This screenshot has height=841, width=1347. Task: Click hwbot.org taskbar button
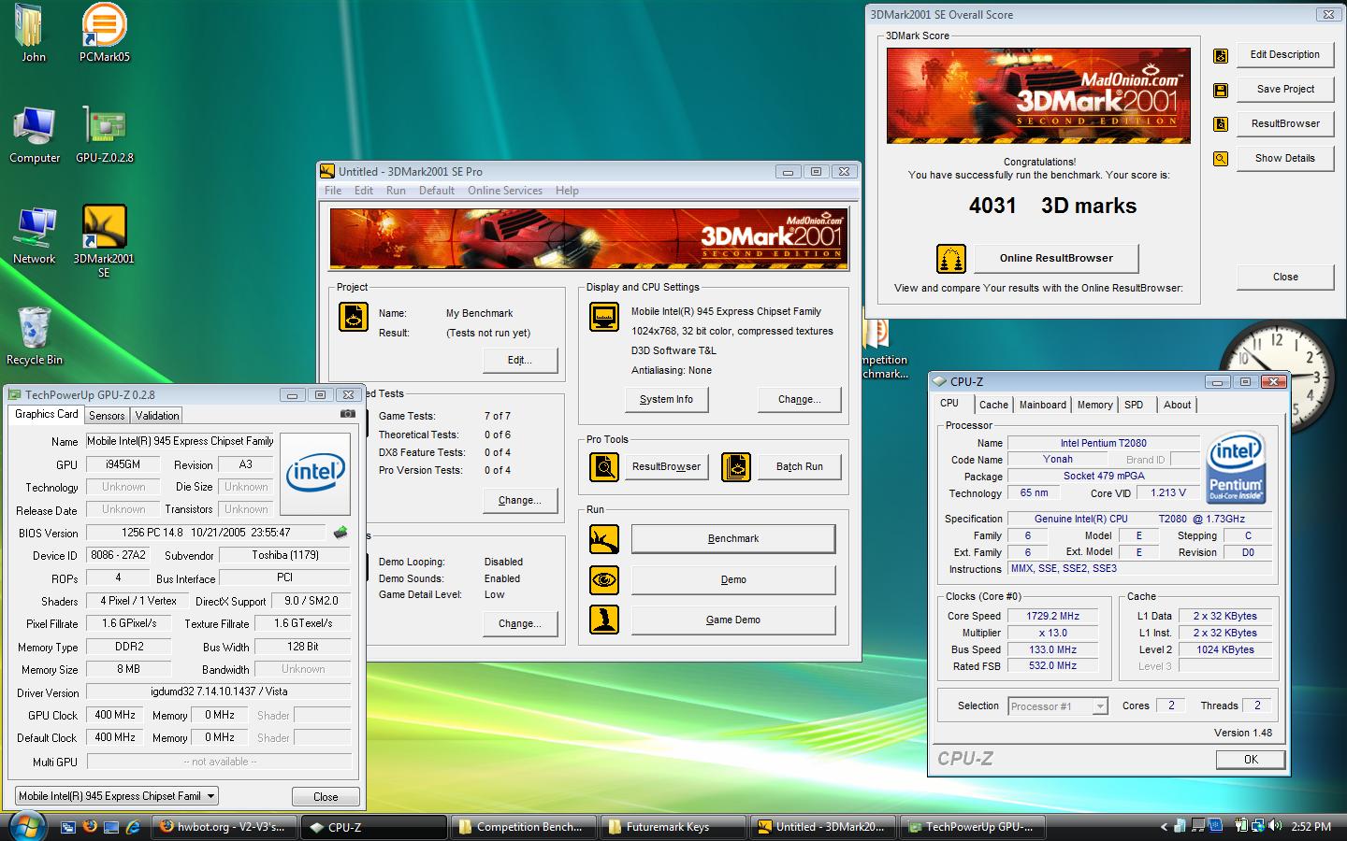tap(224, 827)
